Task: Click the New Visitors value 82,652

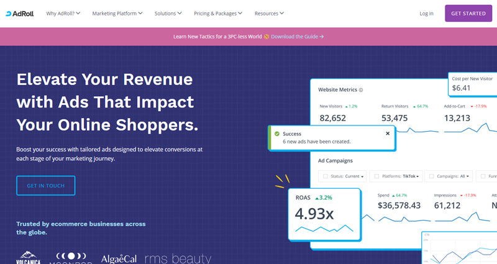Action: pos(333,118)
